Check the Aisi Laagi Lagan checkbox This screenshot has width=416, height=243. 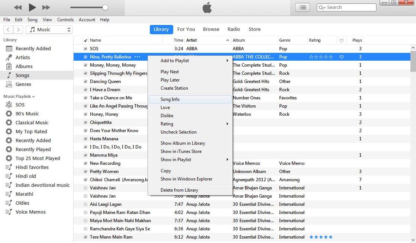[x=86, y=204]
